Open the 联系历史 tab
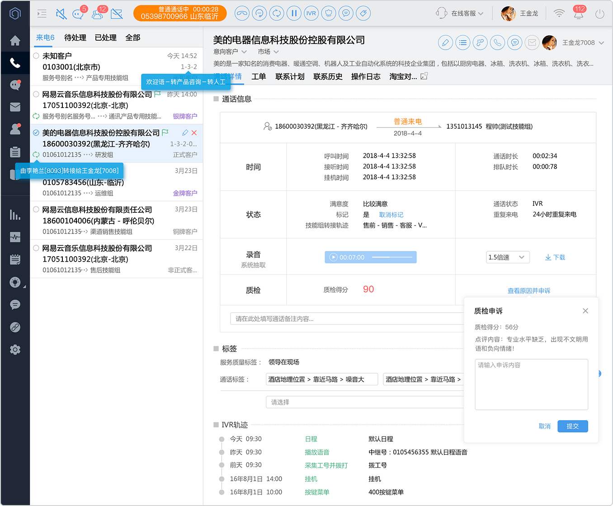The height and width of the screenshot is (506, 613). 328,76
